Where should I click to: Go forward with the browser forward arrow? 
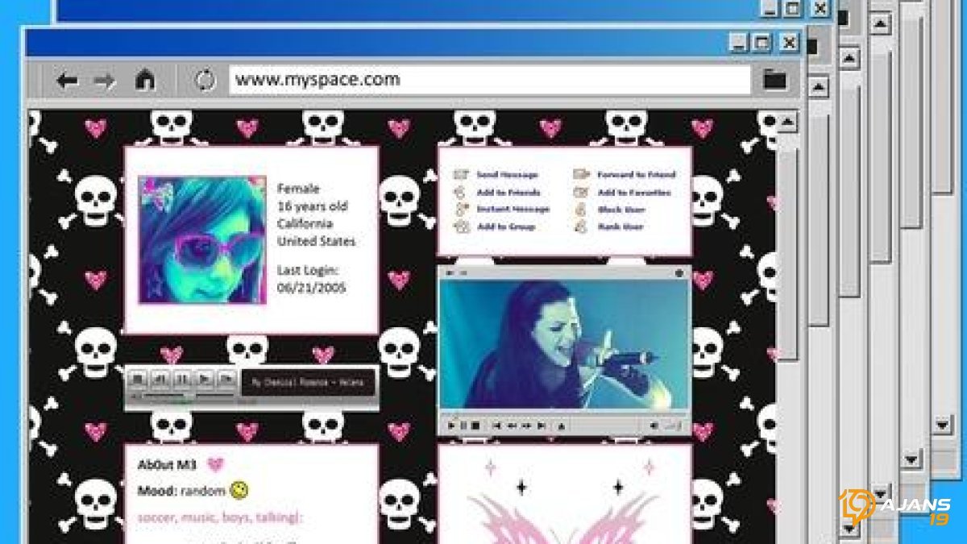[x=105, y=80]
